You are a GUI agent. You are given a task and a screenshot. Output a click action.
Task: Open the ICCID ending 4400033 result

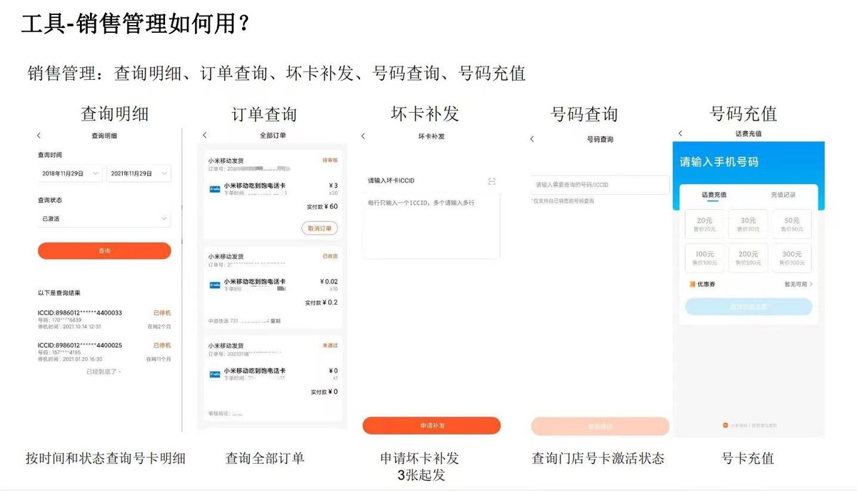coord(104,320)
